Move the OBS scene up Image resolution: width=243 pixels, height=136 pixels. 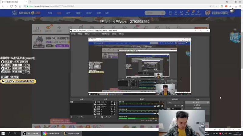coord(79,117)
